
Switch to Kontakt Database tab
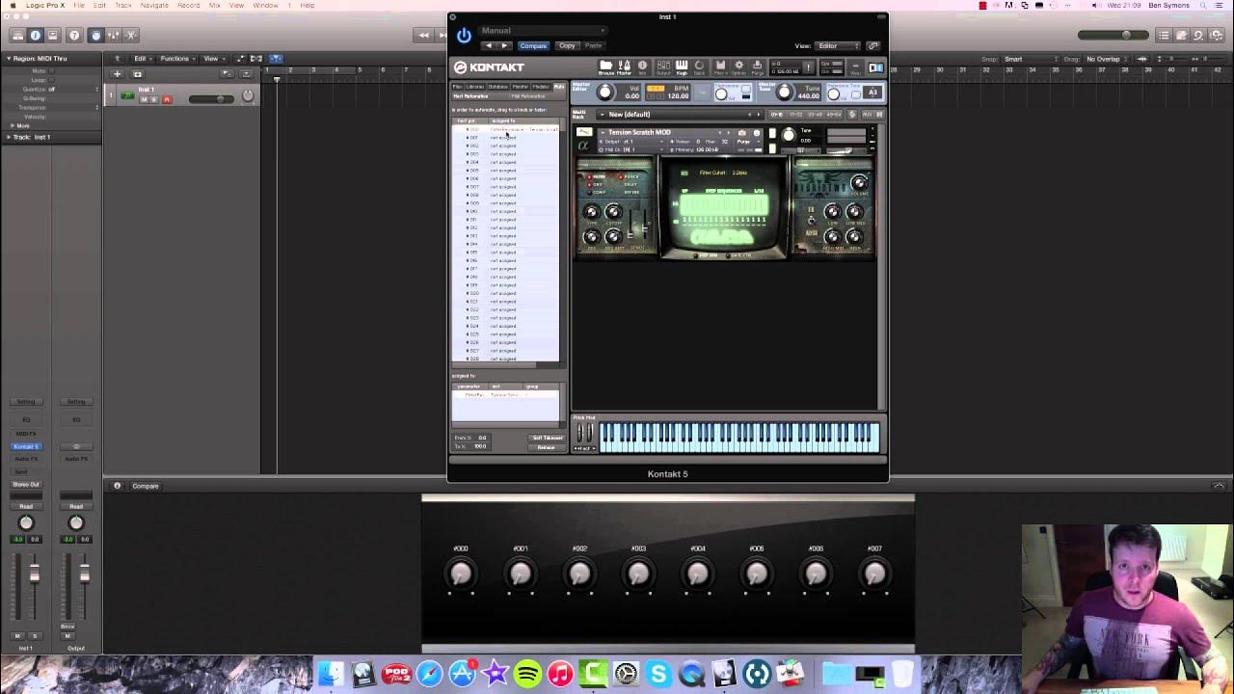497,87
